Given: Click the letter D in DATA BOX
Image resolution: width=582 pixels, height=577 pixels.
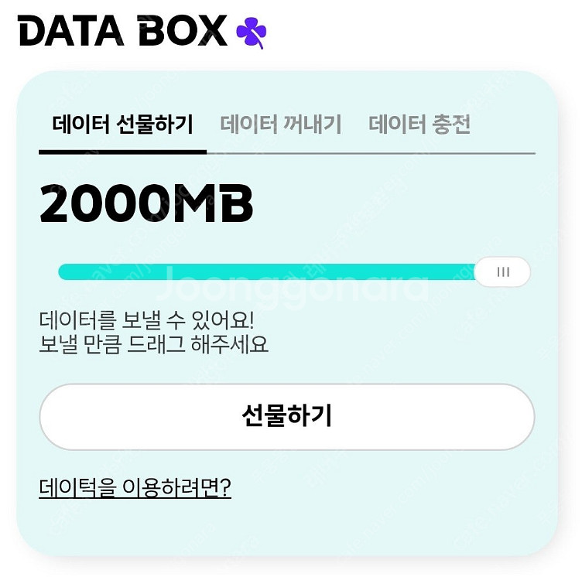Looking at the screenshot, I should click(x=33, y=31).
